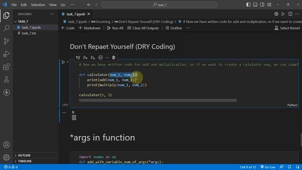This screenshot has width=302, height=170.
Task: Click Select Kernel
Action: coord(287,28)
